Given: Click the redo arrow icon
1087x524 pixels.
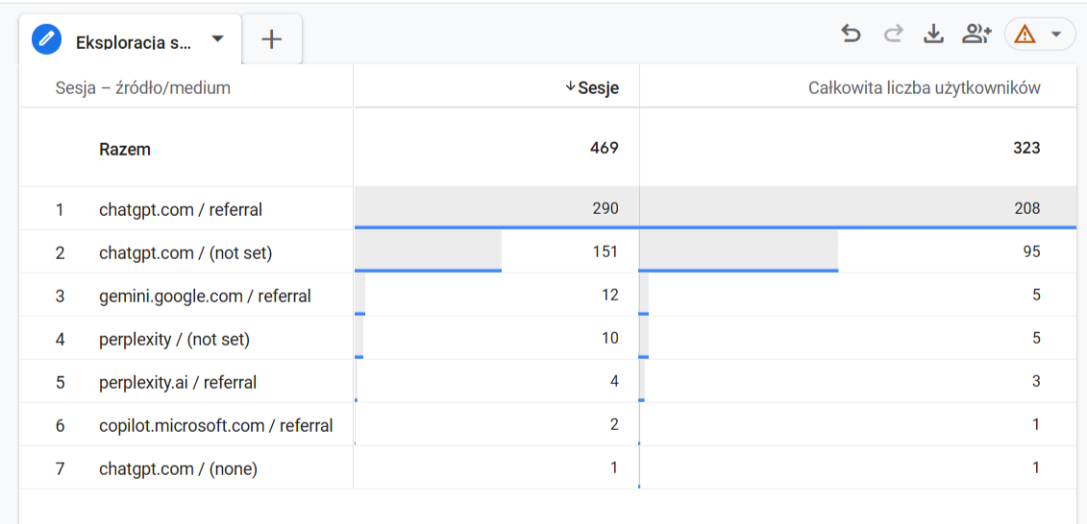Looking at the screenshot, I should (893, 35).
